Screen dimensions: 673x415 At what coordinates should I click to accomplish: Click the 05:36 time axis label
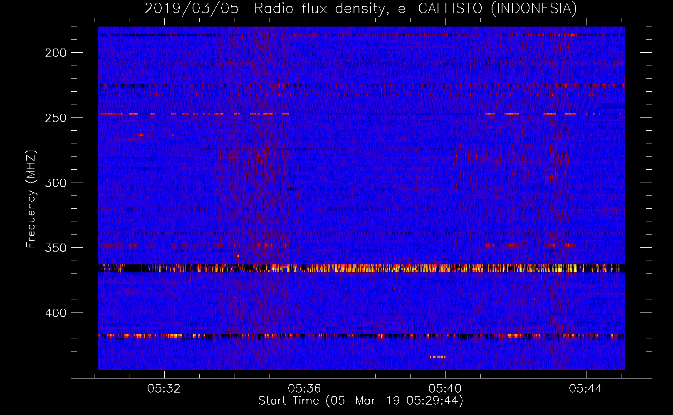[x=304, y=389]
